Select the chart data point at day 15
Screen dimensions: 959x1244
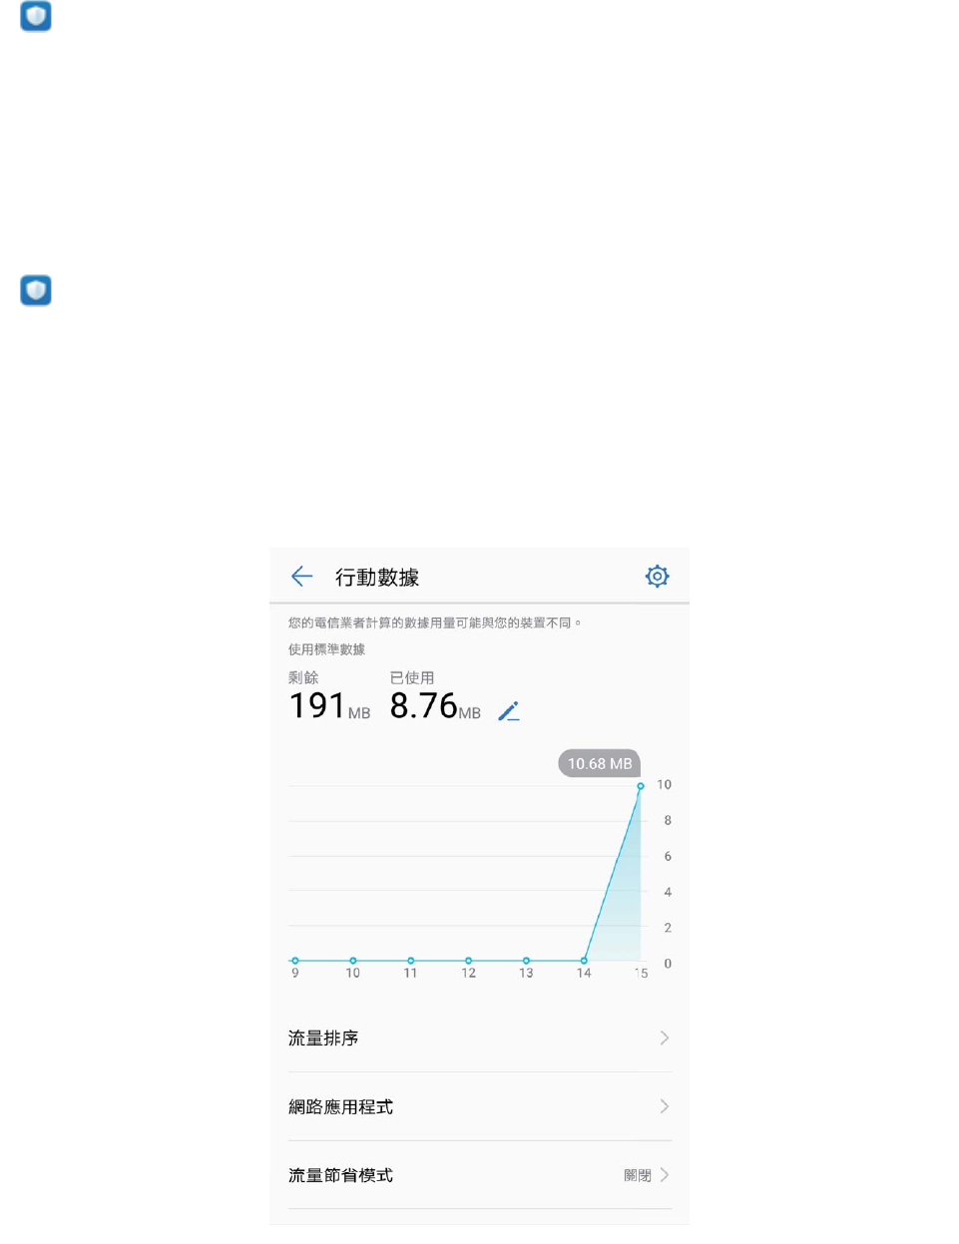click(x=641, y=786)
